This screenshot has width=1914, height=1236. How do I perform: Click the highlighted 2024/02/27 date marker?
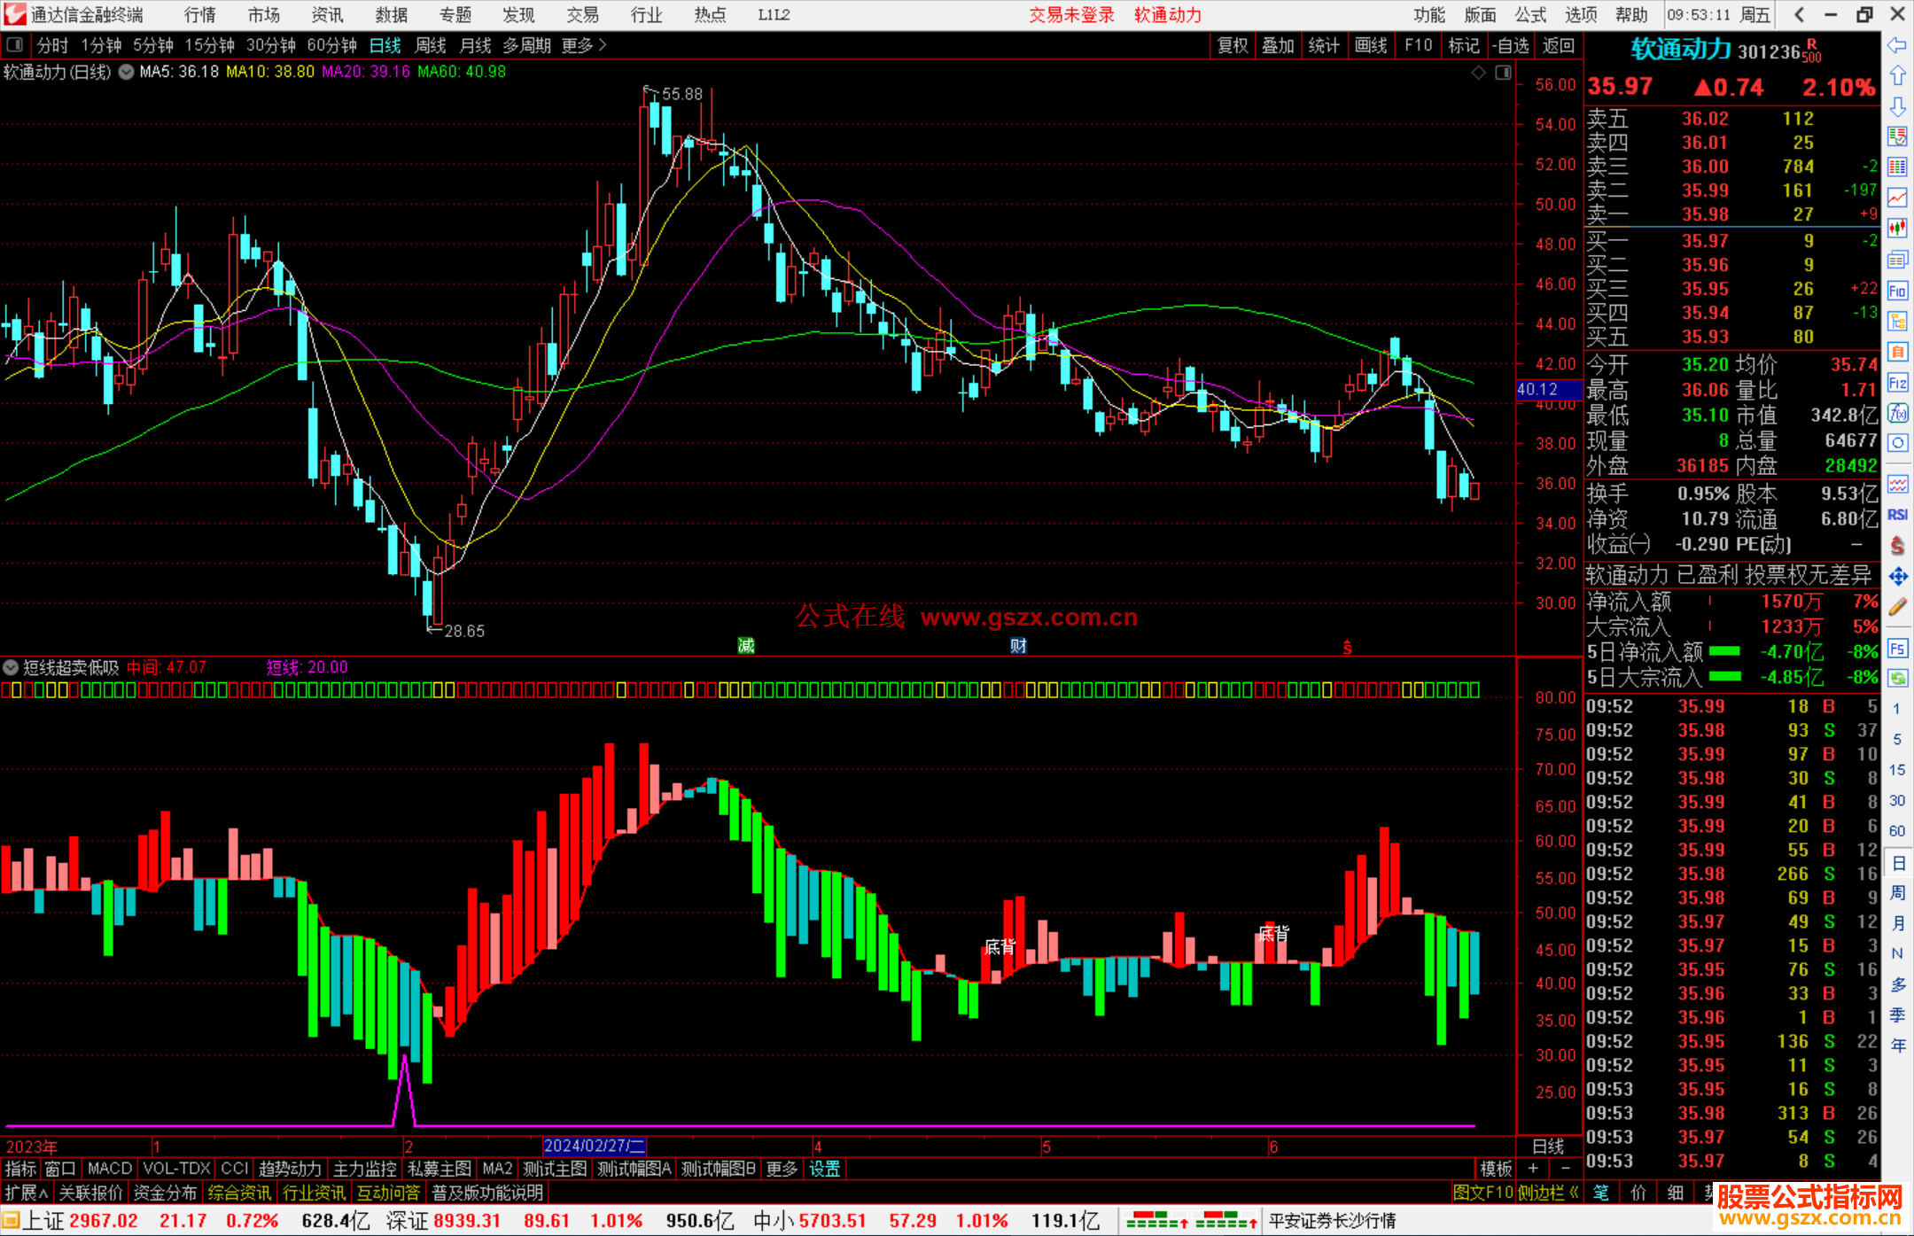click(x=593, y=1147)
